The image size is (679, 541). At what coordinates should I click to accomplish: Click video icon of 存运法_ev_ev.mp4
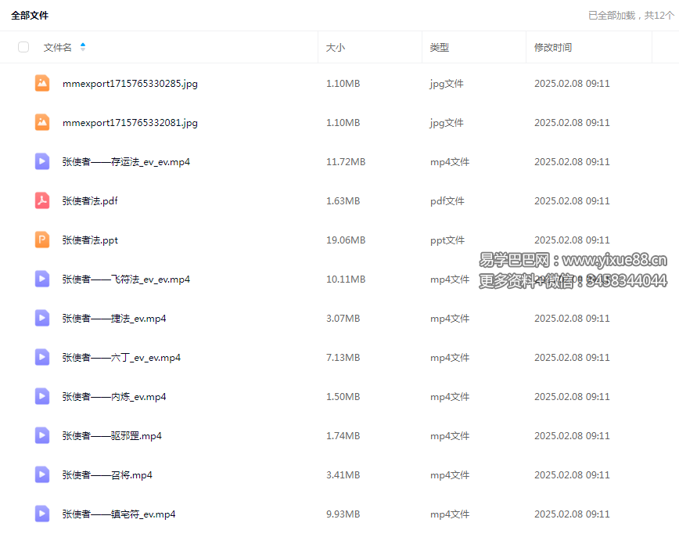coord(42,161)
